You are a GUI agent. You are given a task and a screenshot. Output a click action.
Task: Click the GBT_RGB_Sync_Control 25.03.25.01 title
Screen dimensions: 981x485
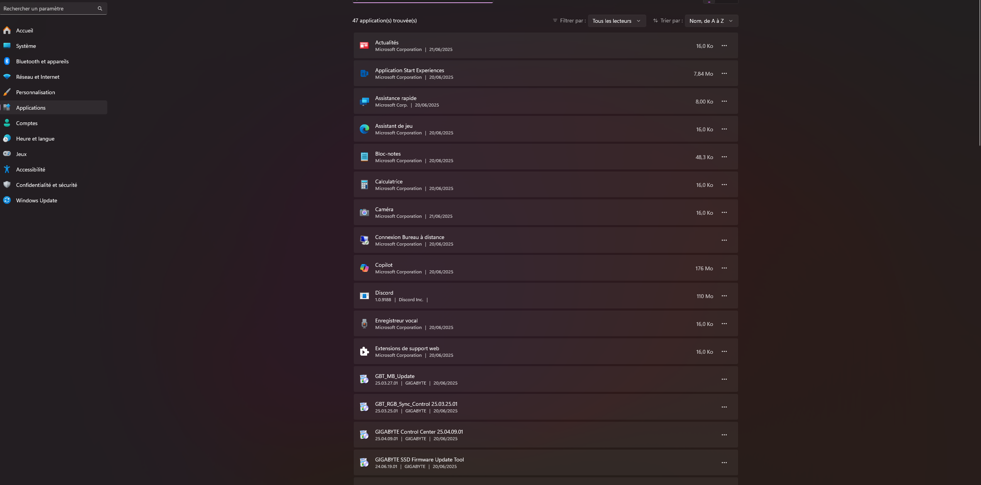[x=416, y=404]
